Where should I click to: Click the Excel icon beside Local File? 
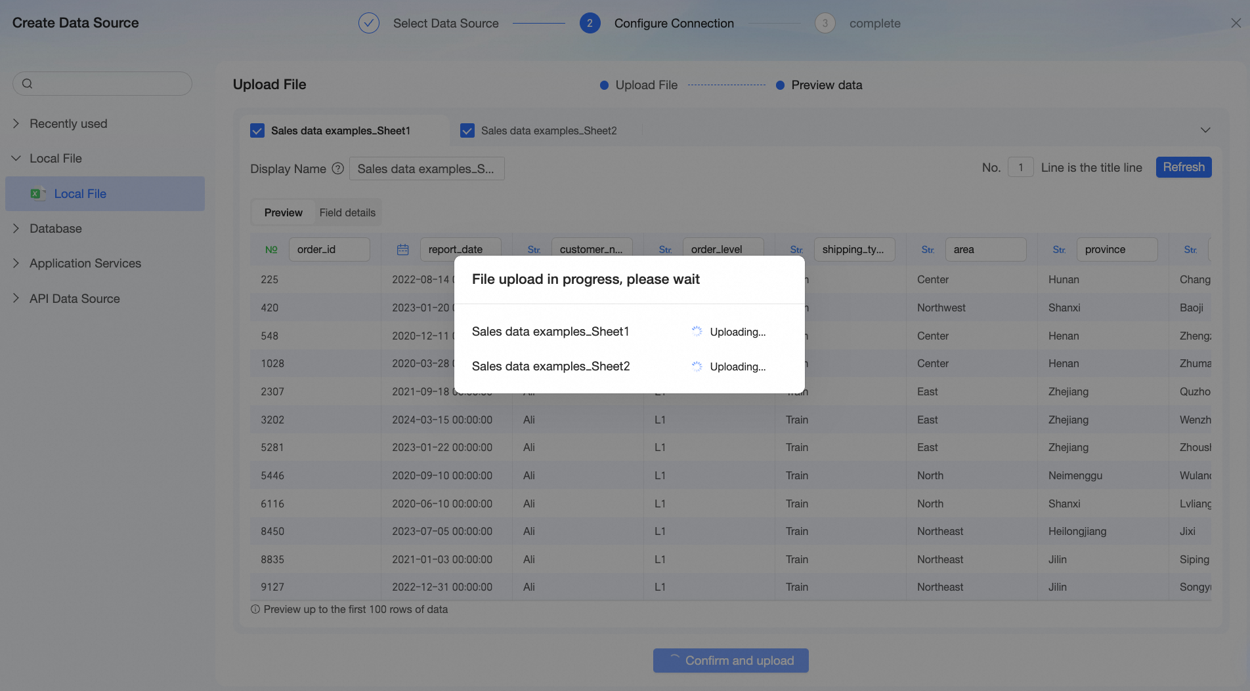point(37,193)
